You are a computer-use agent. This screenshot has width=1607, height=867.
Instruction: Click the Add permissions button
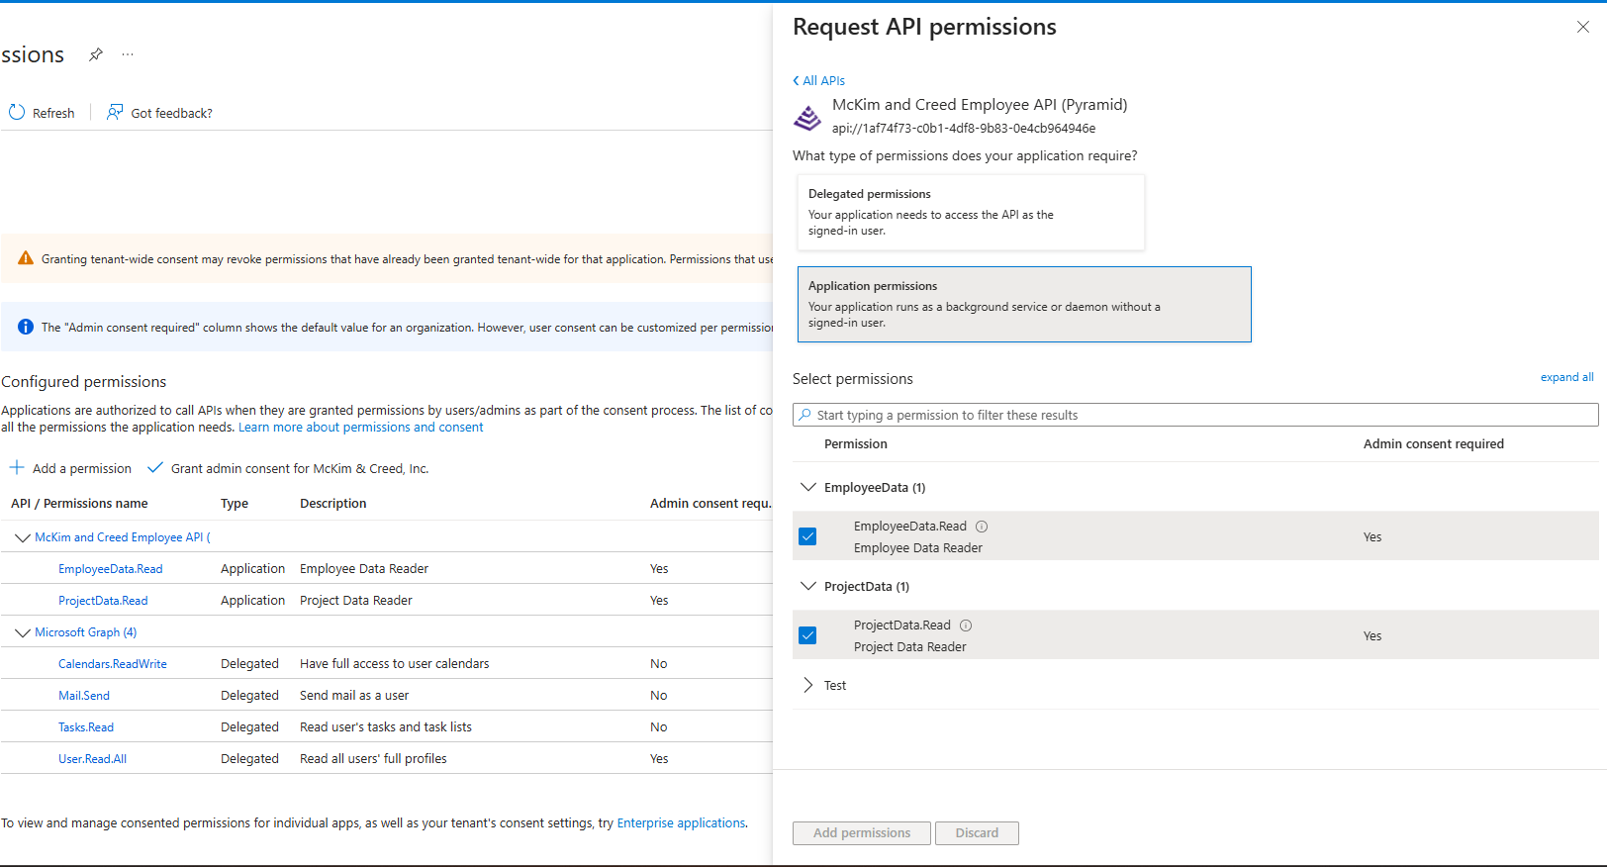click(862, 833)
